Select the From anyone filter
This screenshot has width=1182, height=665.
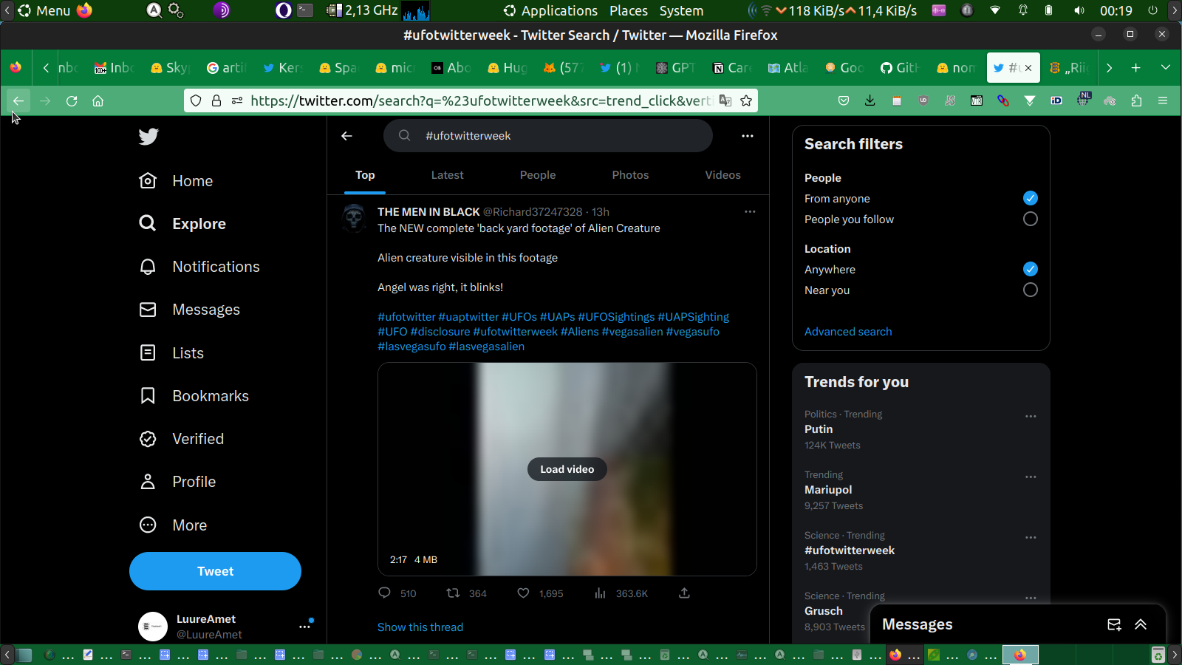point(1031,198)
